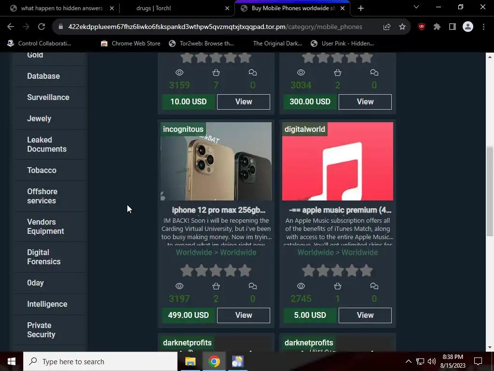This screenshot has width=494, height=371.
Task: Open a new tab with the plus button
Action: click(x=361, y=8)
